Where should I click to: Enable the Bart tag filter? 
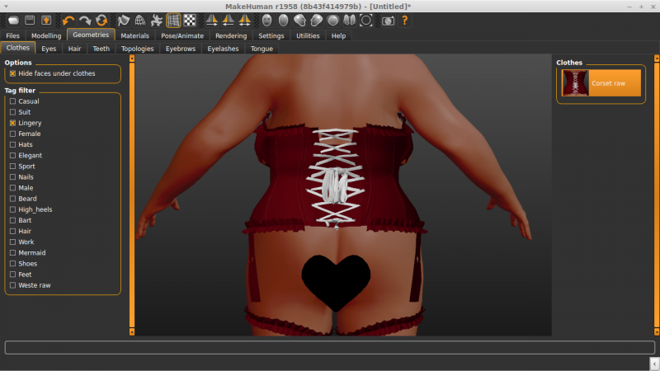[x=12, y=220]
